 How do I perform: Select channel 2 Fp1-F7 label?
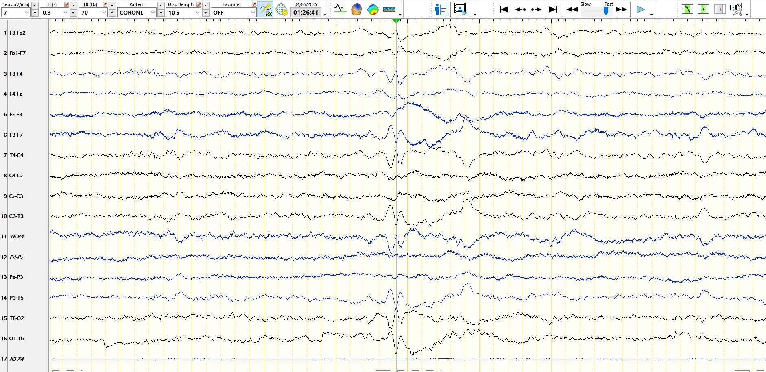[17, 53]
